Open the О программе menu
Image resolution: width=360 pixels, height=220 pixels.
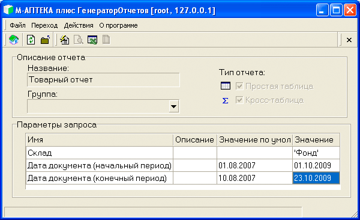(x=118, y=25)
